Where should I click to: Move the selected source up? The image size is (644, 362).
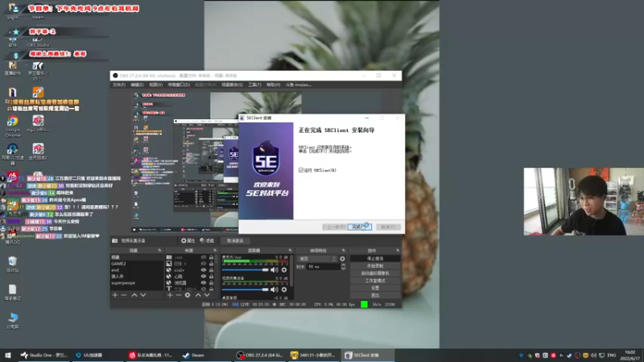tap(198, 295)
